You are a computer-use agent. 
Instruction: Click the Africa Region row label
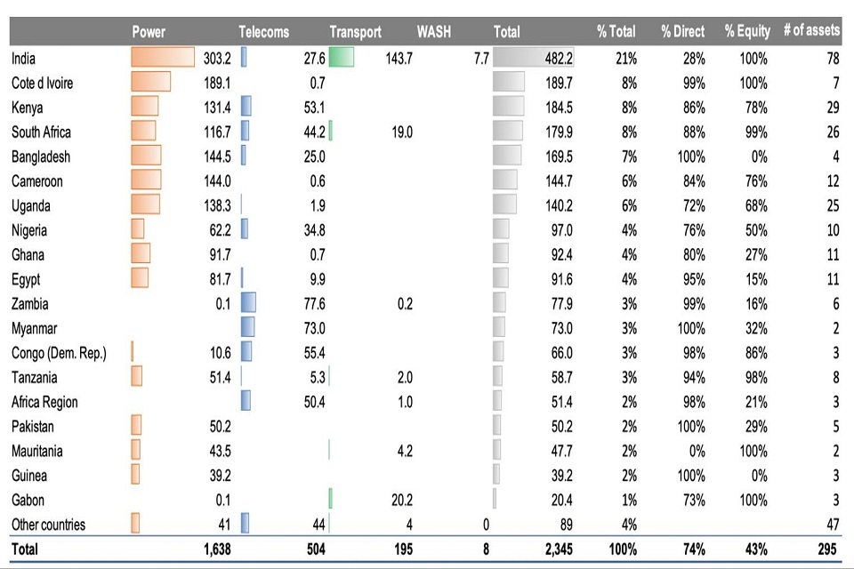(44, 402)
